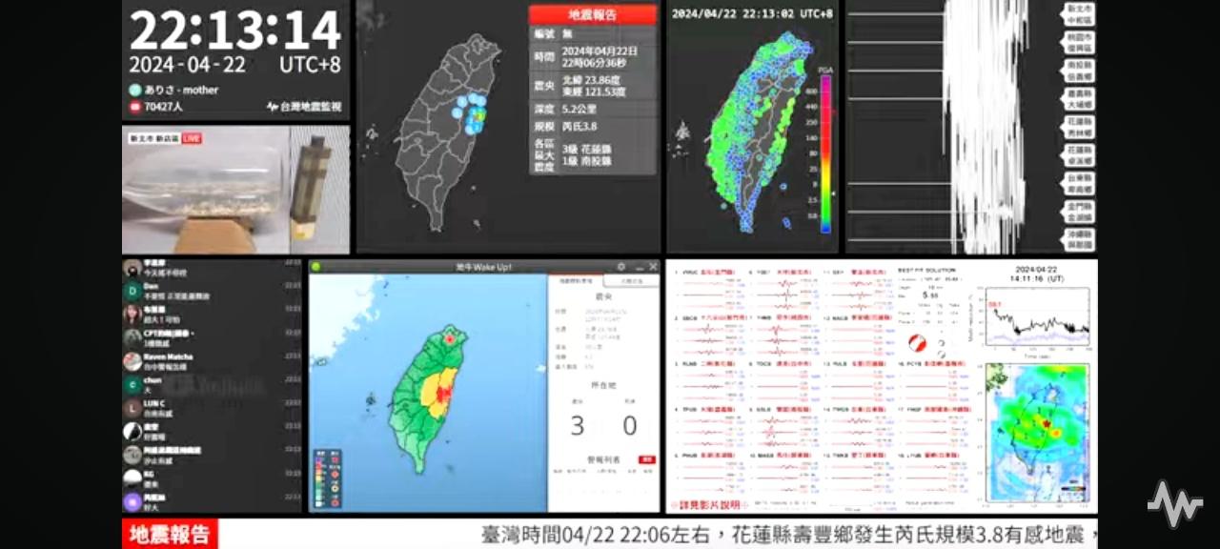Select the left tab in Wake Up! side panel

[x=575, y=281]
